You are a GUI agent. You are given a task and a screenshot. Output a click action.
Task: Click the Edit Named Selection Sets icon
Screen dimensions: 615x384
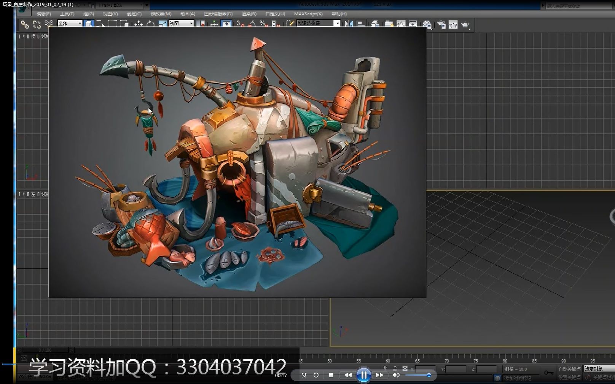[290, 24]
